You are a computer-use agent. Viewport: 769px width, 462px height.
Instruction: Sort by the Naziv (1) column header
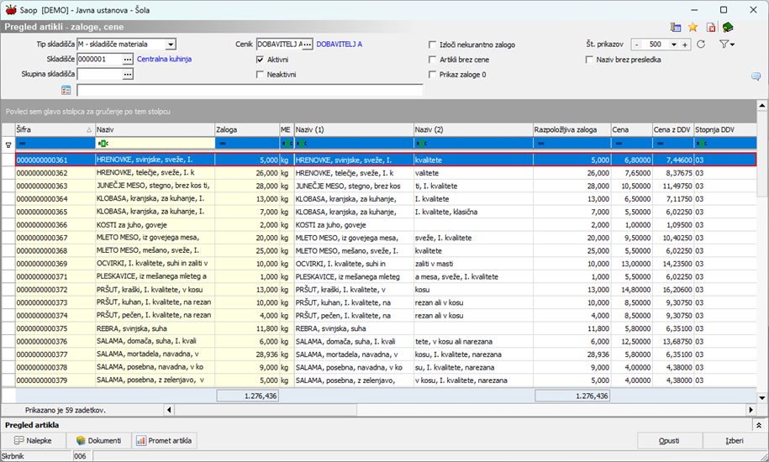pyautogui.click(x=354, y=130)
